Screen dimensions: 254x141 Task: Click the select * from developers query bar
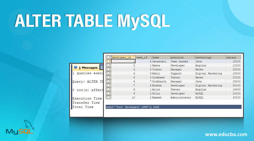point(174,107)
